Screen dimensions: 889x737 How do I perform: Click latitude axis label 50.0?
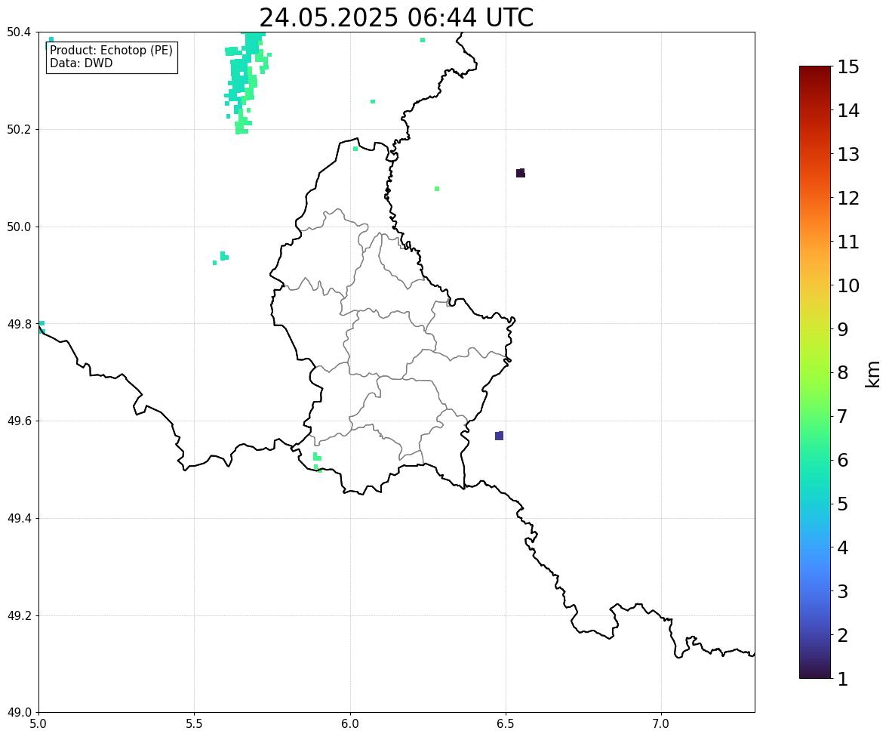tap(19, 227)
